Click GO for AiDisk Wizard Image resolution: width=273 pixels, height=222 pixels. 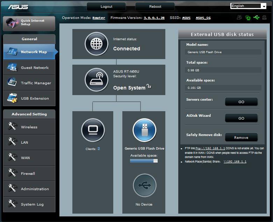(x=241, y=118)
